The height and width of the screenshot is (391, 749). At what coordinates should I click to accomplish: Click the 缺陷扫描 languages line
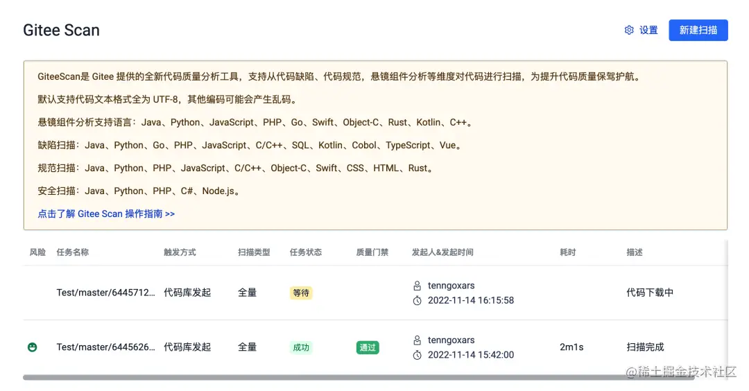click(x=250, y=145)
